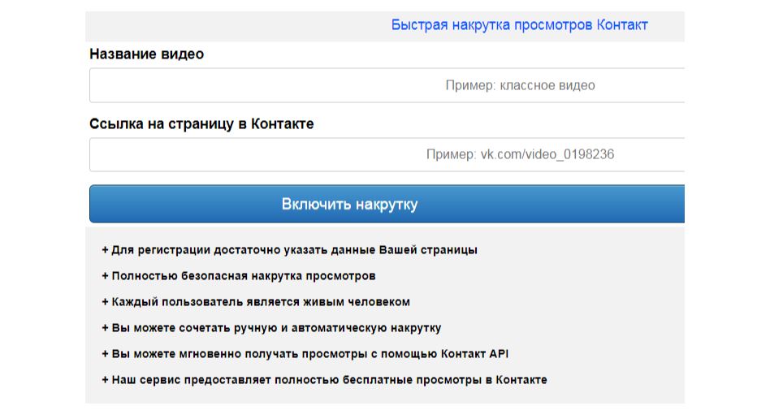Focus the 'Название видео' input field

pyautogui.click(x=387, y=85)
